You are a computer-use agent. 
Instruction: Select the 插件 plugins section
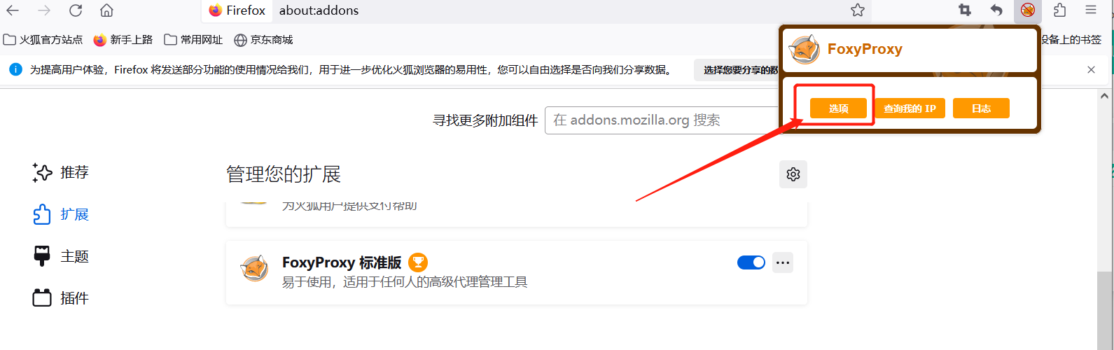(x=61, y=298)
